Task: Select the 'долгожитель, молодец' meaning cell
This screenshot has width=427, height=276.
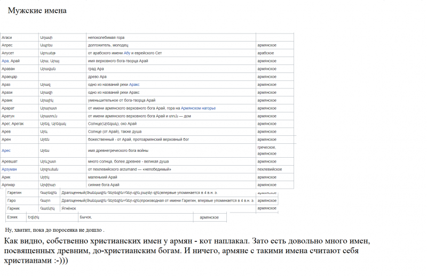Action: [171, 45]
